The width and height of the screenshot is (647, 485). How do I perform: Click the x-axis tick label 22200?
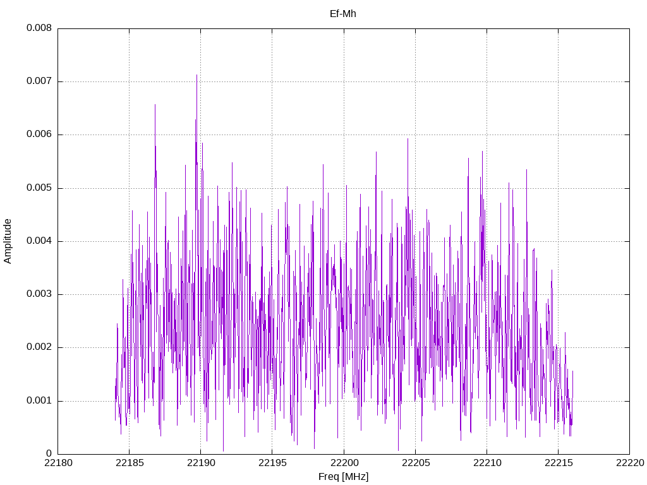344,463
